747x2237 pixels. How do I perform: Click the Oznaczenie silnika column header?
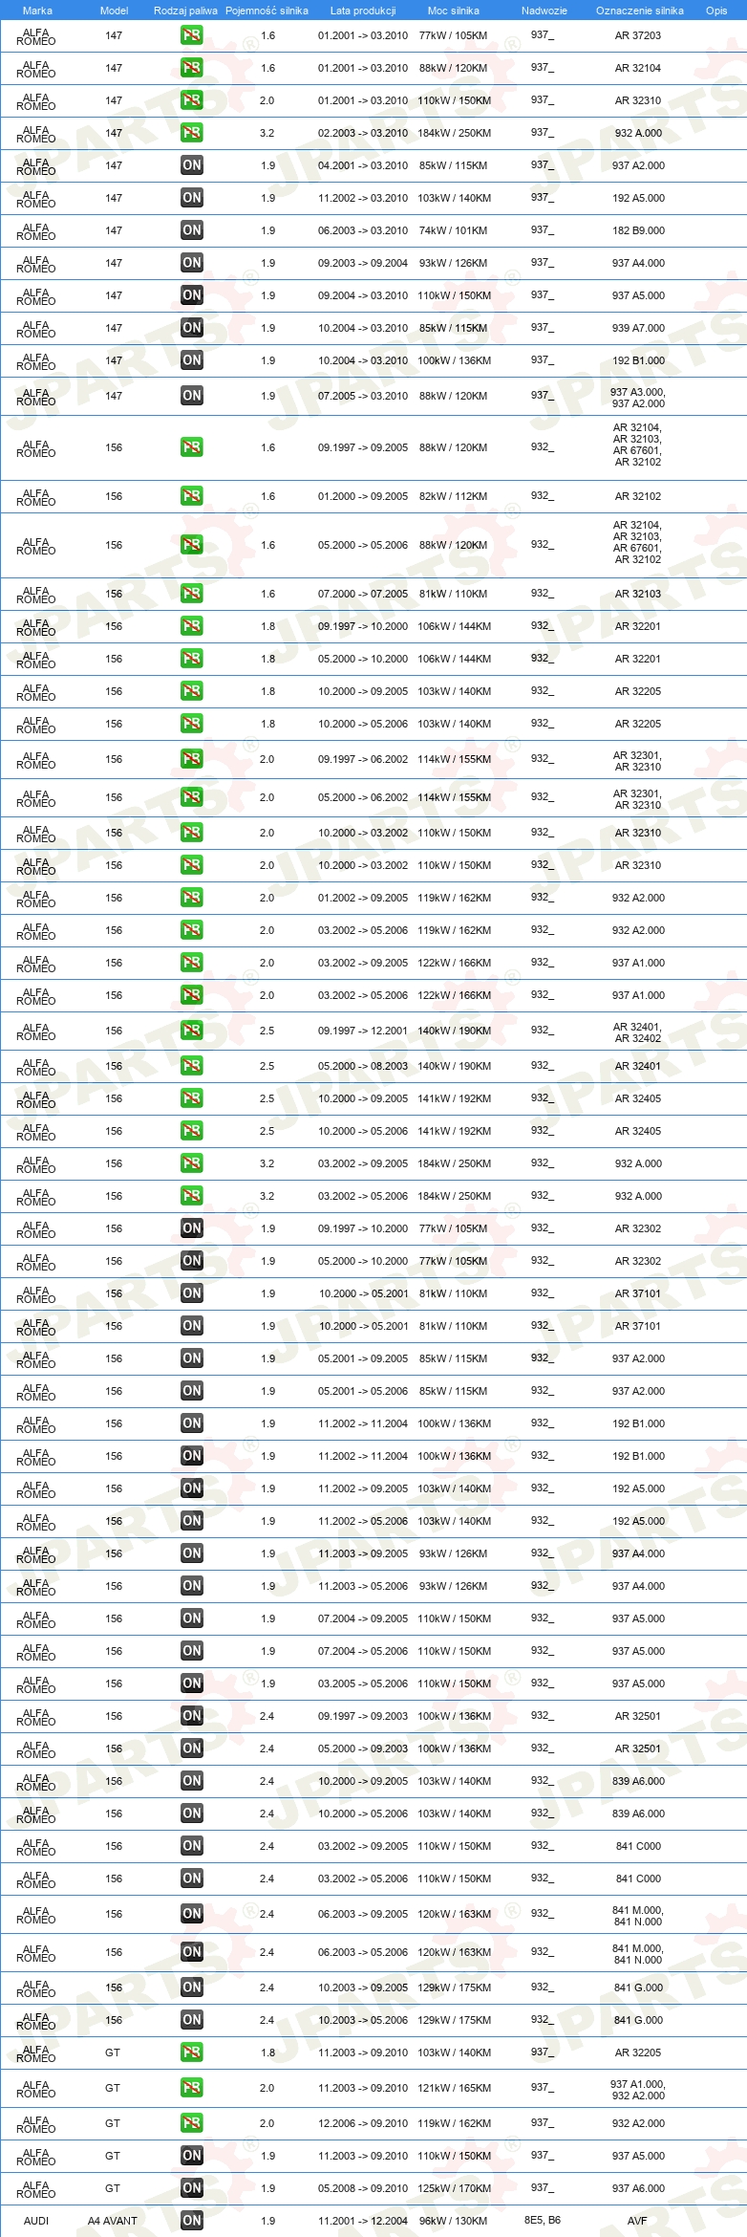(x=640, y=11)
